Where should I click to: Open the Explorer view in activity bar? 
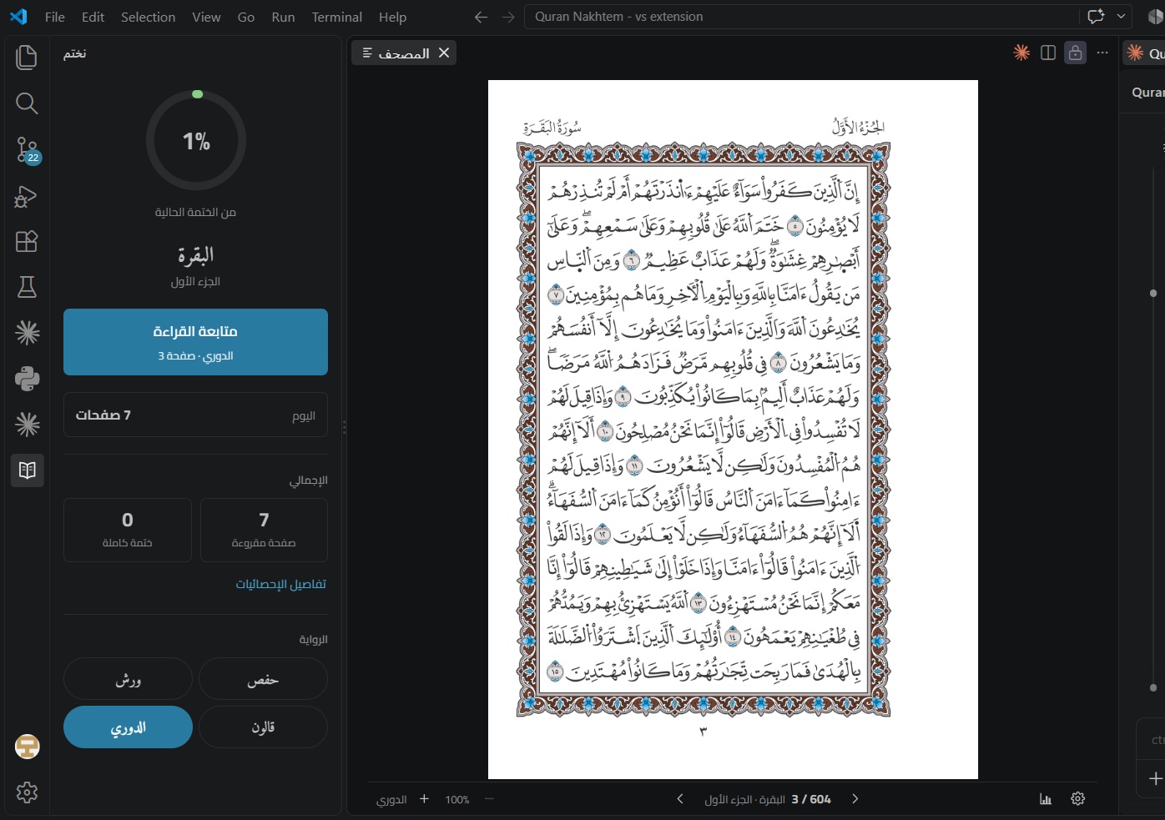(x=27, y=57)
